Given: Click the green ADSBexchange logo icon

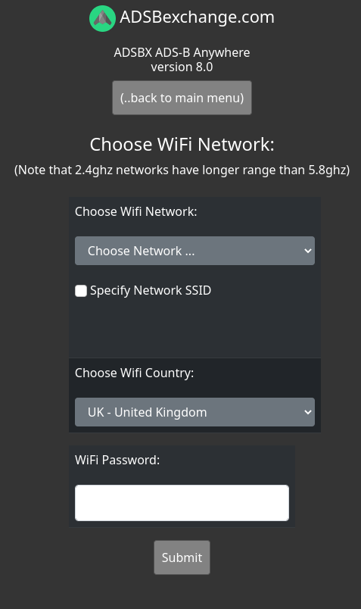Looking at the screenshot, I should coord(102,18).
